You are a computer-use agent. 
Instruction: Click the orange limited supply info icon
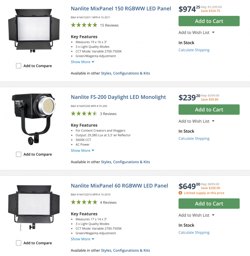click(180, 193)
